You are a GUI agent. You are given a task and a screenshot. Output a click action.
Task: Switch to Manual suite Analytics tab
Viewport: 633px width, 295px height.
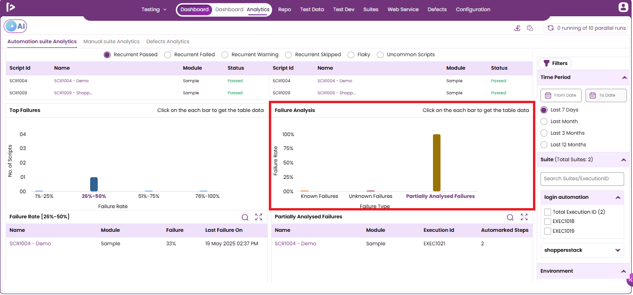[112, 41]
